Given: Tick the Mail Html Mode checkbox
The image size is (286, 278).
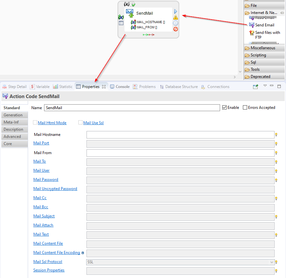Looking at the screenshot, I should [x=35, y=123].
